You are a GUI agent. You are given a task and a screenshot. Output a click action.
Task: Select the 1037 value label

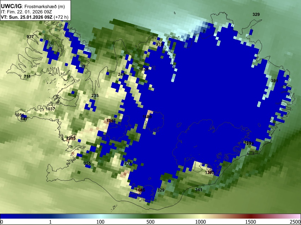(x=51, y=109)
